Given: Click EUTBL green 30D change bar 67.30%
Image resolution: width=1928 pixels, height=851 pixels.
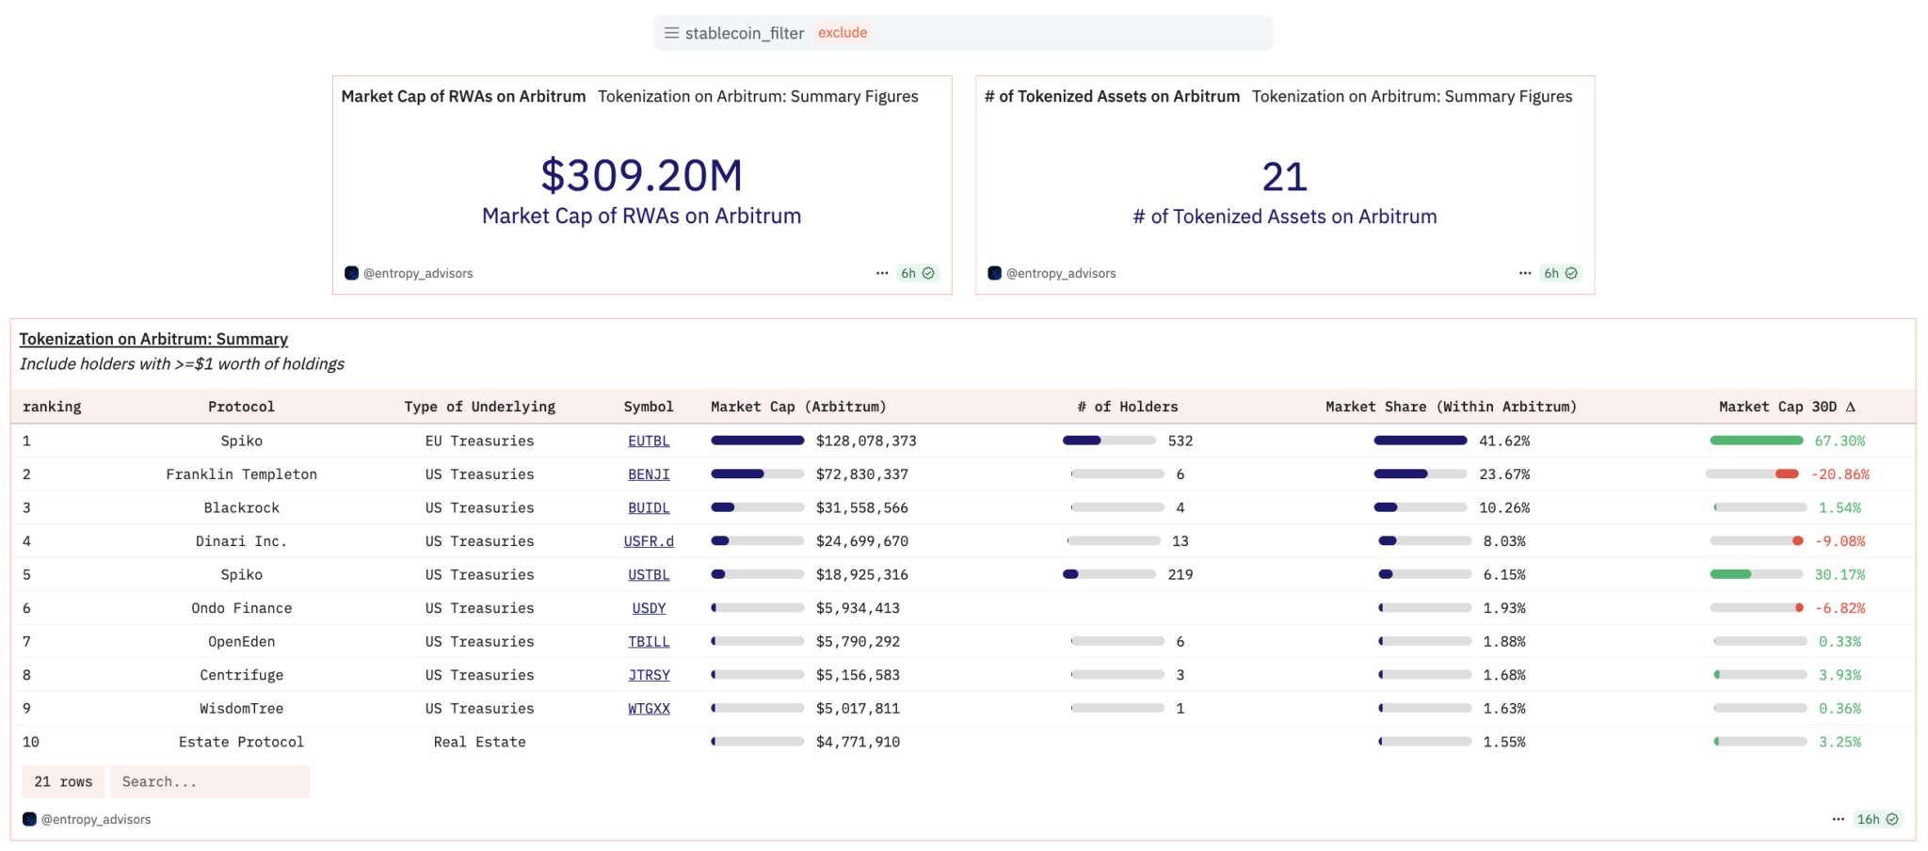Looking at the screenshot, I should (x=1757, y=441).
